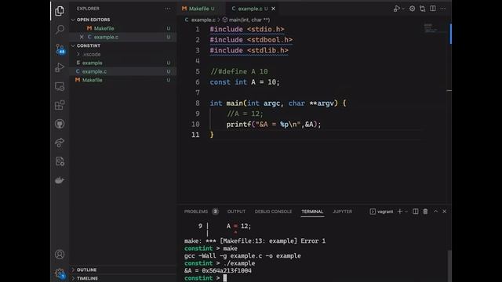Click the EXPLORER panel title
This screenshot has height=282, width=502.
[88, 9]
